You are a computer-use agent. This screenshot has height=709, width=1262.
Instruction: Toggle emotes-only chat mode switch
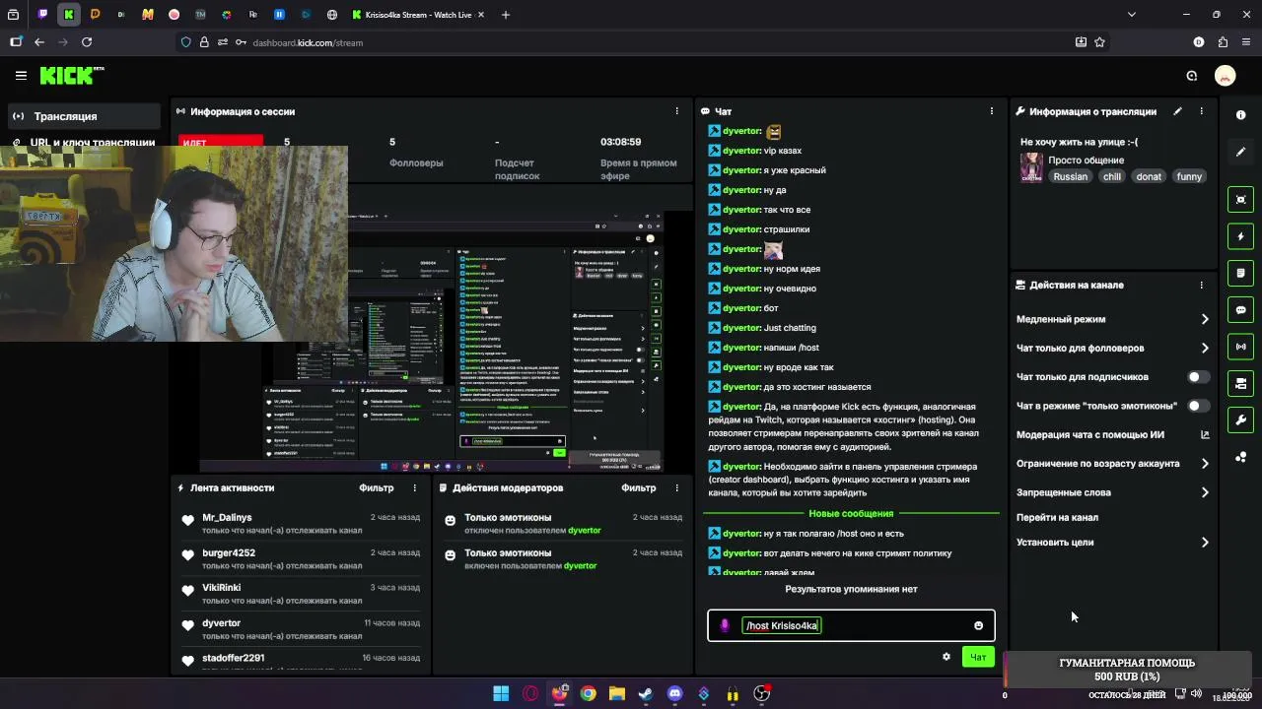(x=1198, y=406)
